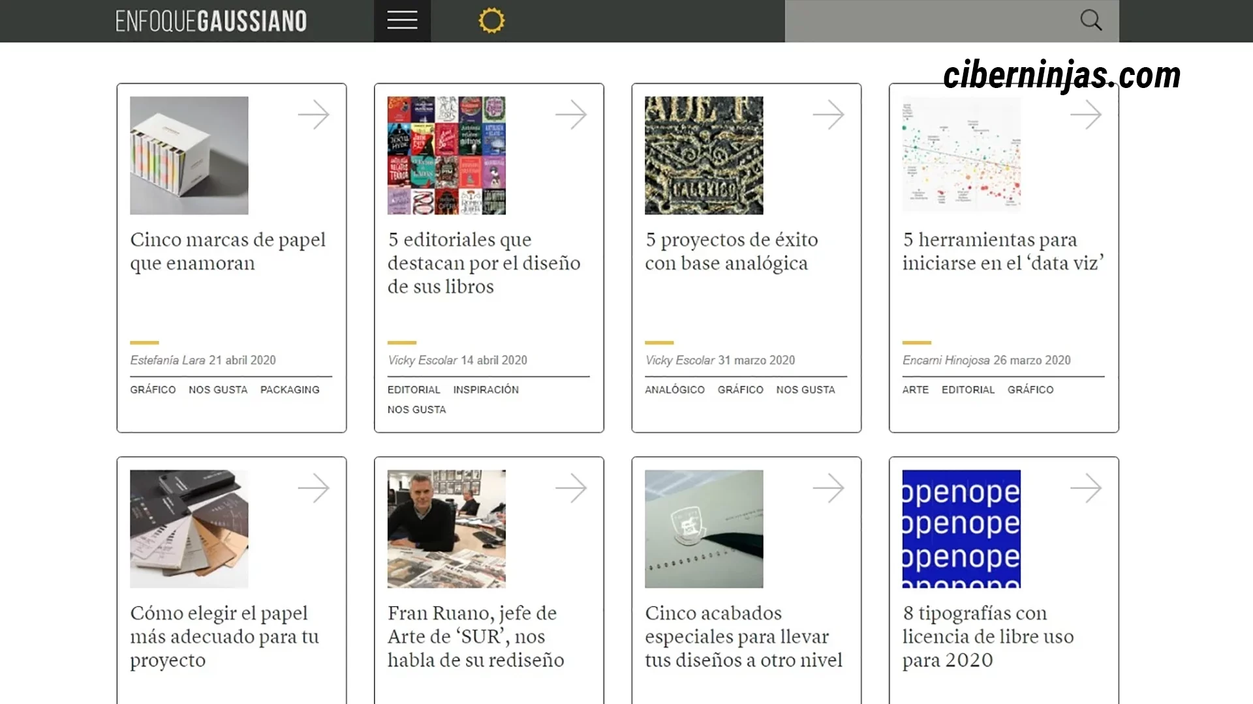1253x704 pixels.
Task: Click the arrow on '5 editoriales' card
Action: pyautogui.click(x=572, y=115)
